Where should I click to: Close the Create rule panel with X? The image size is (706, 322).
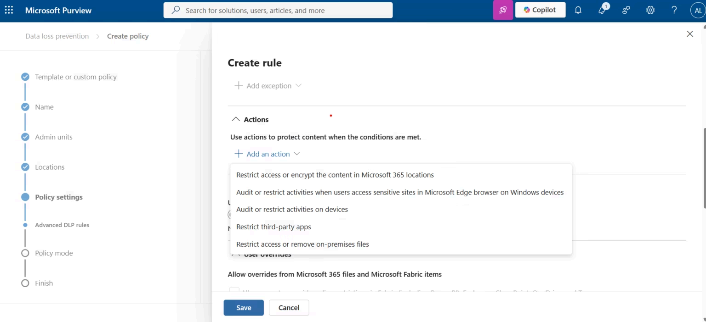pyautogui.click(x=689, y=34)
